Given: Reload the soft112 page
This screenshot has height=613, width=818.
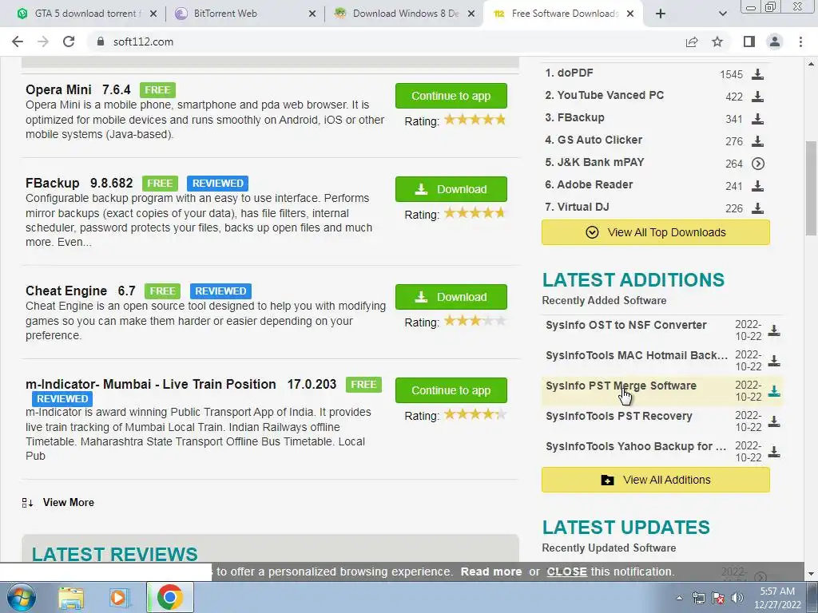Looking at the screenshot, I should click(69, 42).
